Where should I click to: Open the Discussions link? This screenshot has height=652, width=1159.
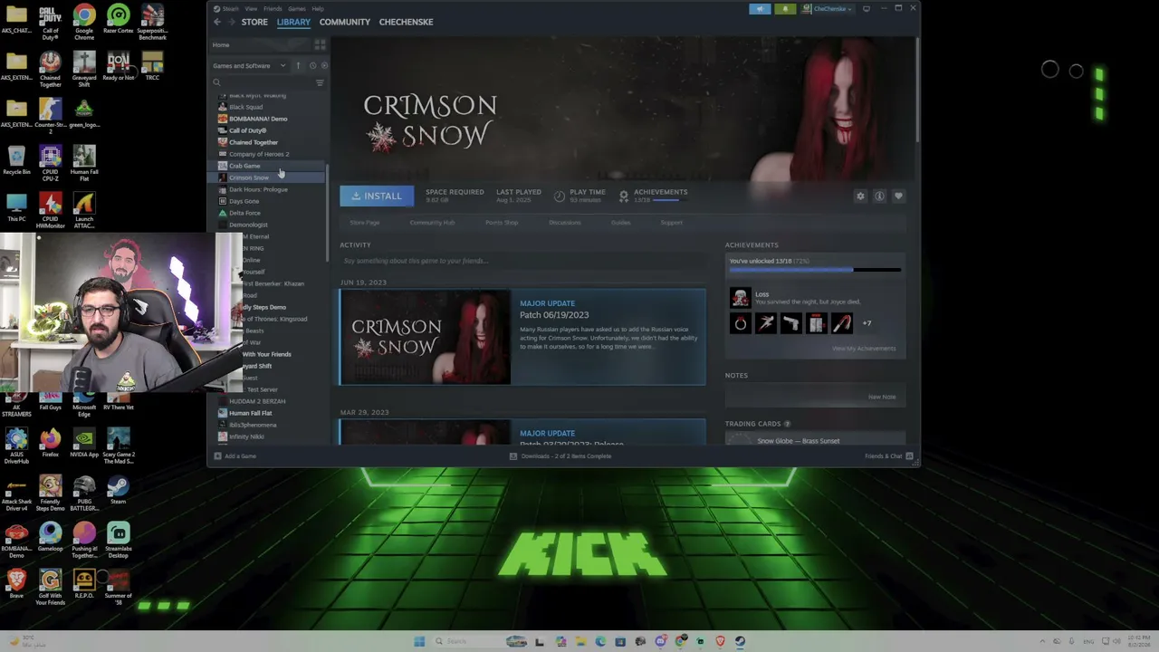[x=564, y=223]
